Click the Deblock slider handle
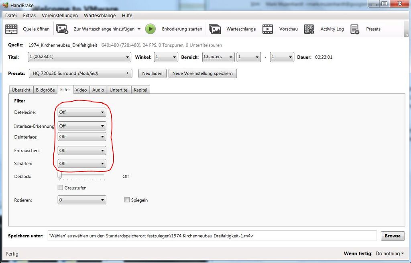The image size is (411, 263). coord(60,176)
